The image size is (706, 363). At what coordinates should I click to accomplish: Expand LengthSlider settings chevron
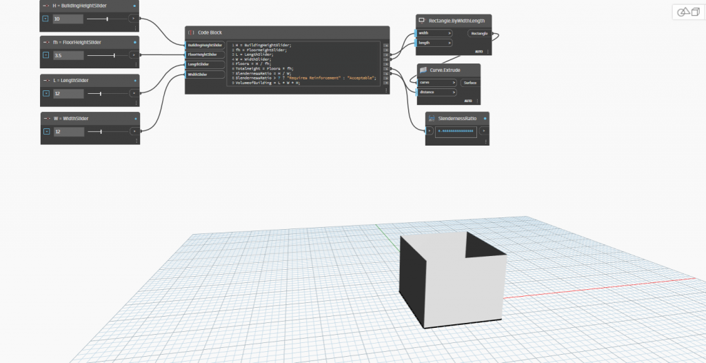coord(46,93)
